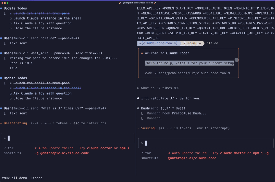Click I'll calculate 37 × 89 for you

pos(171,98)
